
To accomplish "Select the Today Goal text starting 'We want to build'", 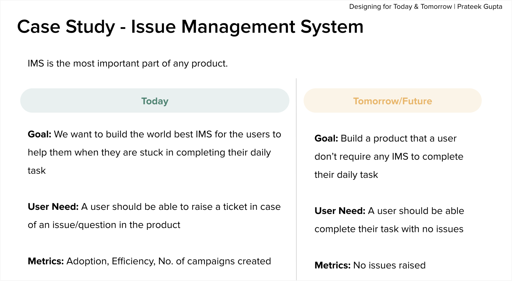I will click(154, 152).
